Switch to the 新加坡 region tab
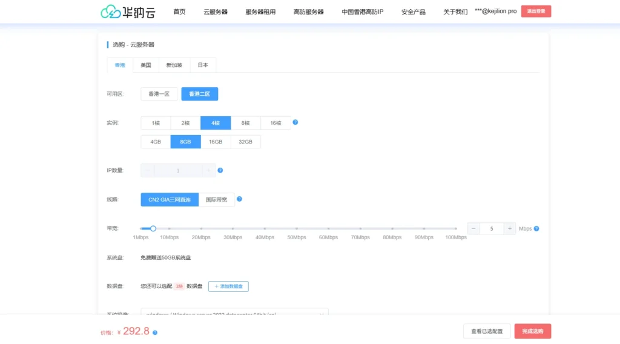 (x=174, y=65)
